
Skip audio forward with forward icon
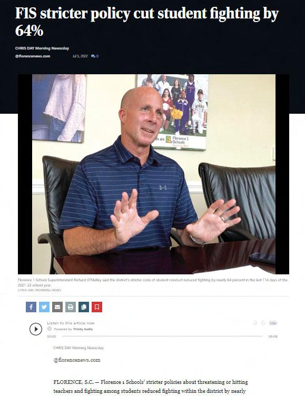tap(263, 323)
